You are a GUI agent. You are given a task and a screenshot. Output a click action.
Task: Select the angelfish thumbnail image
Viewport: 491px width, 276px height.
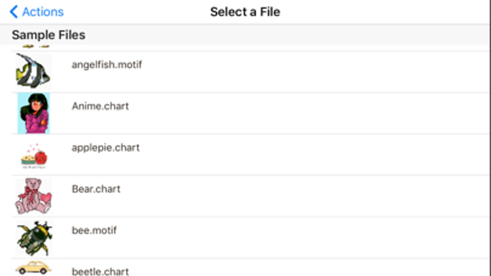[33, 71]
